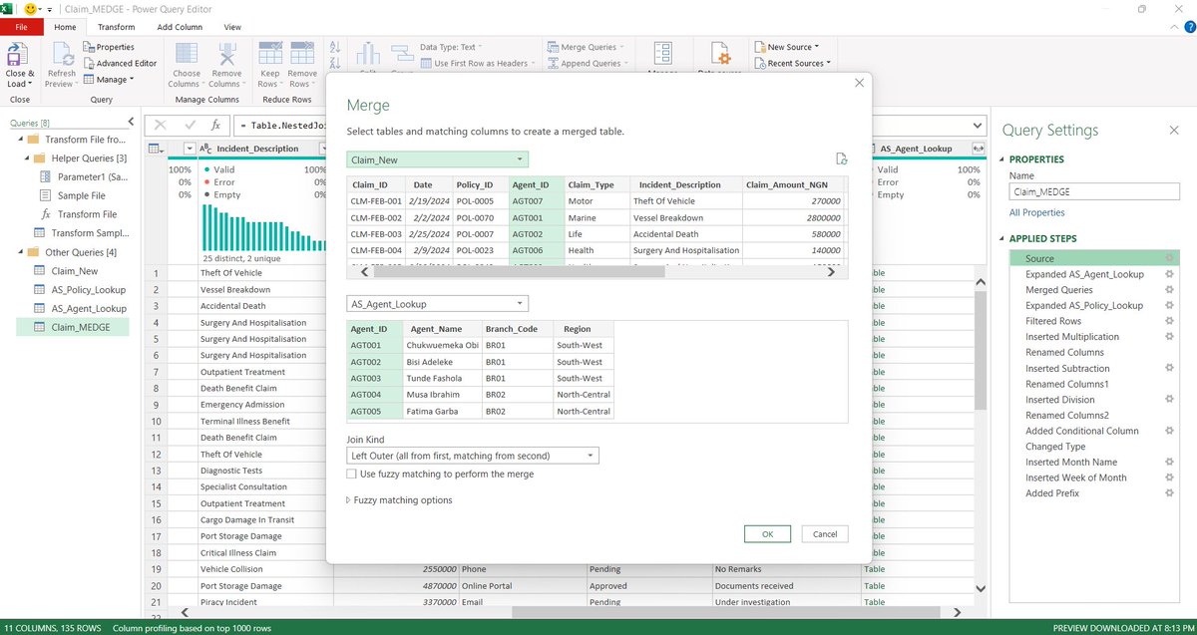Open the New Source dropdown
This screenshot has height=635, width=1197.
(x=786, y=47)
